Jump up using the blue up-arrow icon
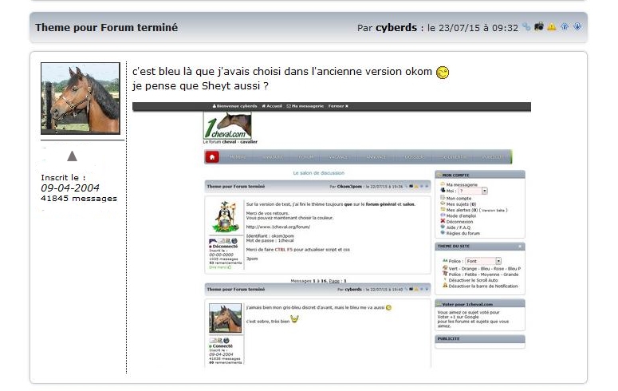Screen dimensions: 618x391 565,27
